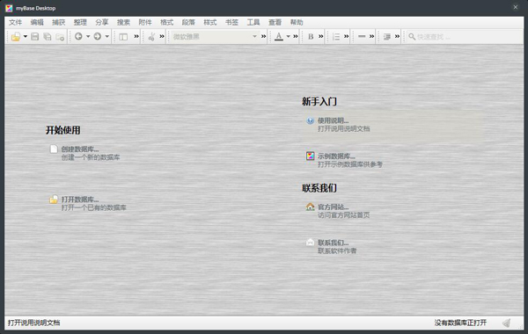Click the 打开数据库... link
Image resolution: width=528 pixels, height=334 pixels.
80,200
